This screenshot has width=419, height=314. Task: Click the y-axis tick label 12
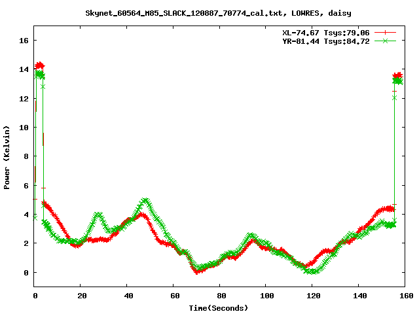(x=24, y=99)
